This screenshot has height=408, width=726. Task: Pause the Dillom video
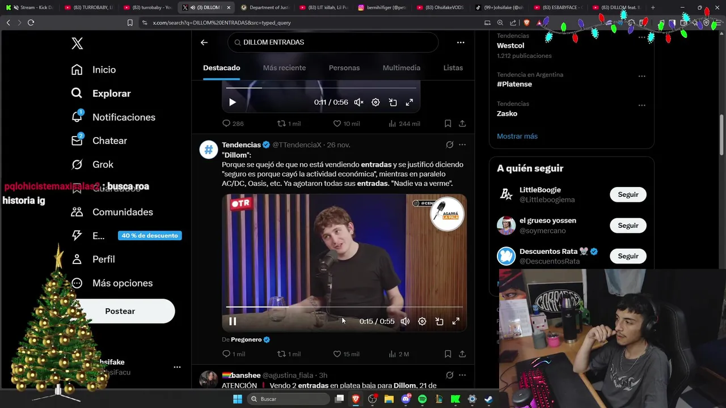point(233,321)
